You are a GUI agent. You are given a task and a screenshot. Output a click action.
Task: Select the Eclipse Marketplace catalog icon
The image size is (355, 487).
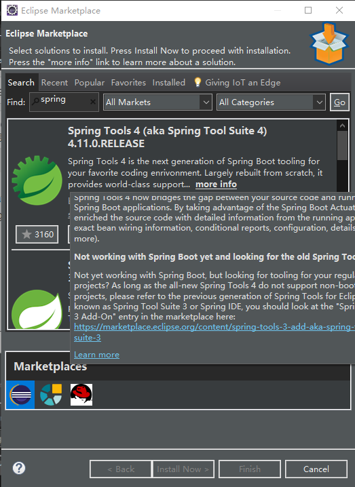point(20,395)
